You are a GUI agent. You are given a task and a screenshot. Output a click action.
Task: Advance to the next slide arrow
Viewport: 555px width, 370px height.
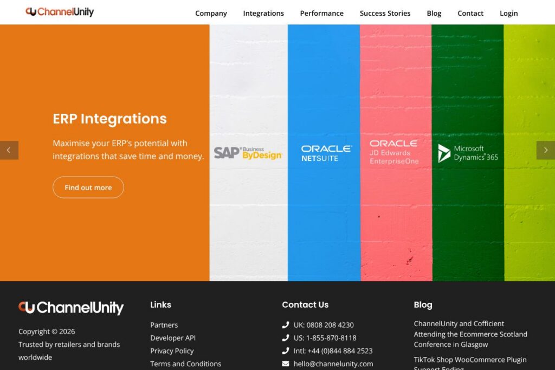545,150
